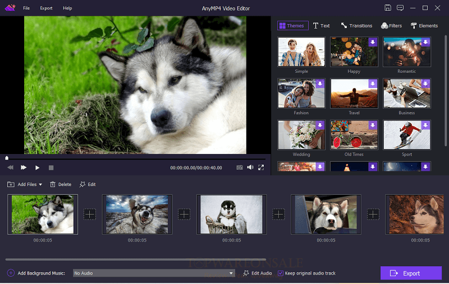Click the Edit button above timeline
This screenshot has height=284, width=449.
(x=88, y=184)
